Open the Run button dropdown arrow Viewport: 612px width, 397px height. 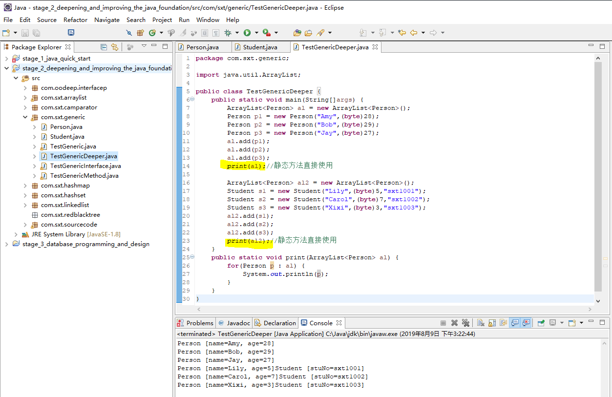(256, 33)
